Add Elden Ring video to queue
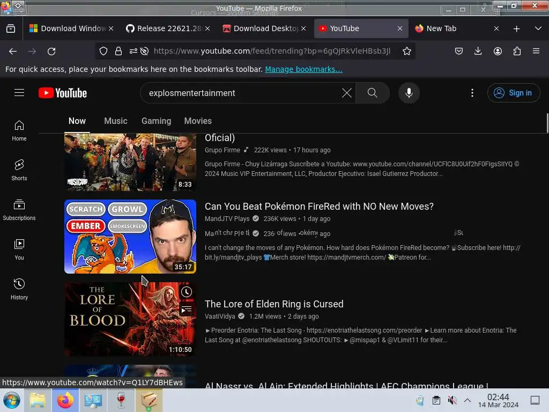 (186, 310)
